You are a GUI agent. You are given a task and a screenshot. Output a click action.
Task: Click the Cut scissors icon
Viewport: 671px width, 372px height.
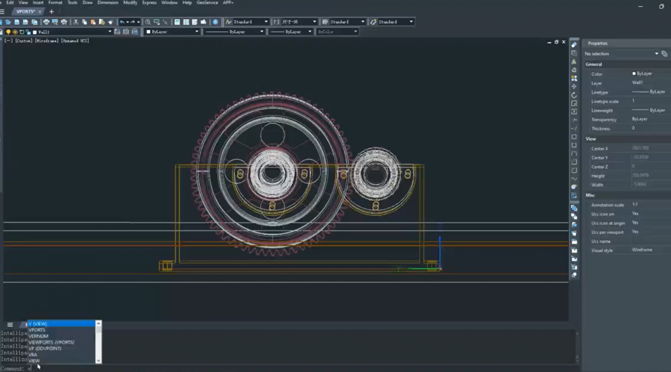coord(76,22)
